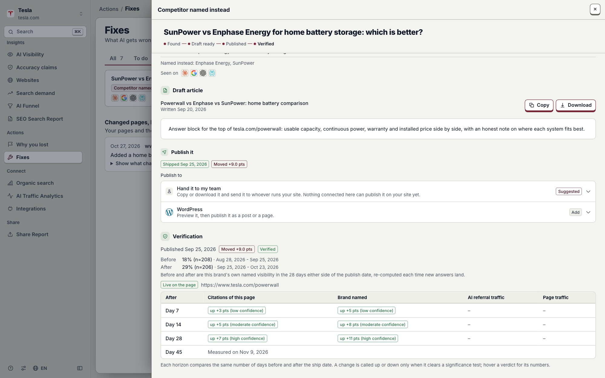605x378 pixels.
Task: Collapse the sidebar with the panel icon
Action: (x=80, y=368)
